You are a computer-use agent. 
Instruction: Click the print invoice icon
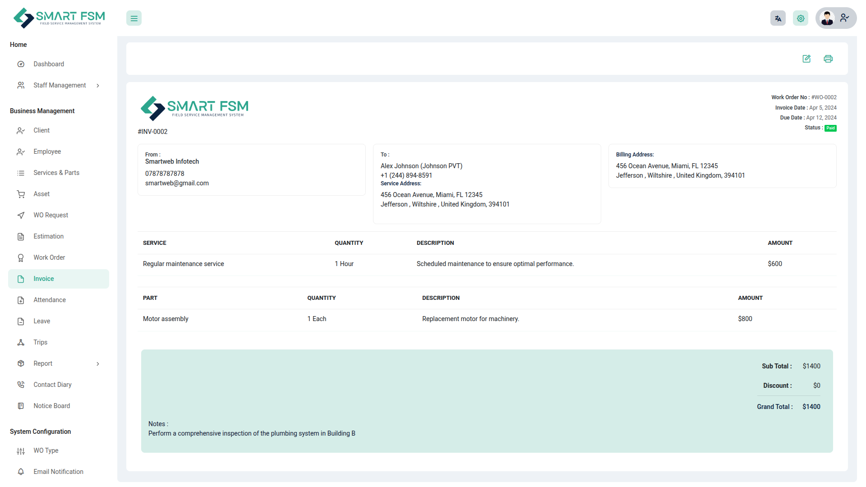(828, 59)
